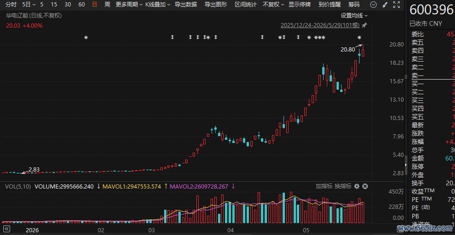
Task: Click the lone star event marker before February
Action: (86, 37)
